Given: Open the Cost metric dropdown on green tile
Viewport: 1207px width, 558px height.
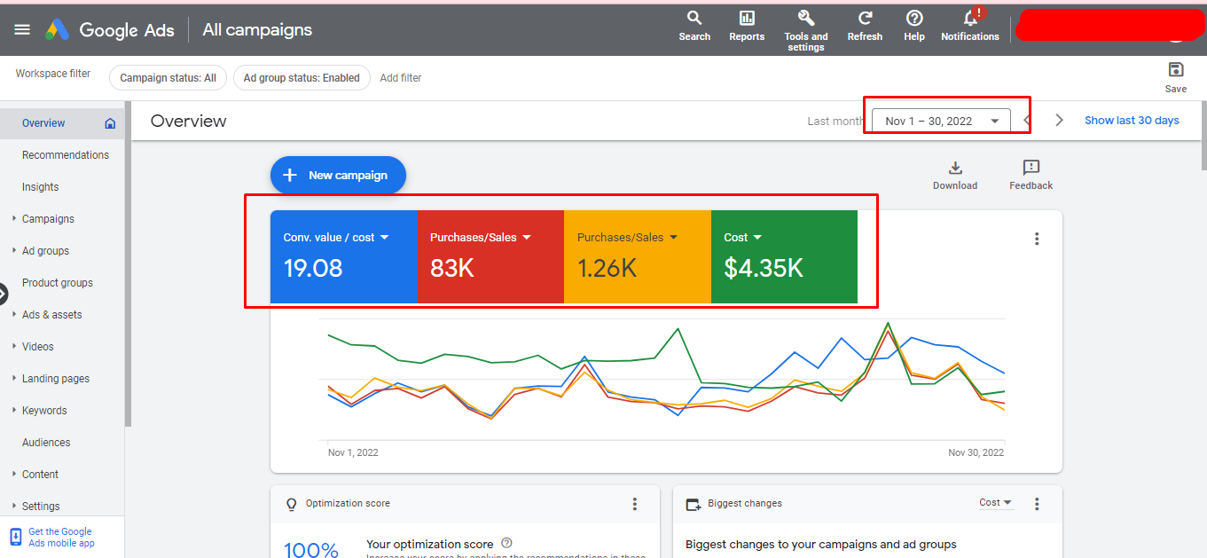Looking at the screenshot, I should click(756, 238).
